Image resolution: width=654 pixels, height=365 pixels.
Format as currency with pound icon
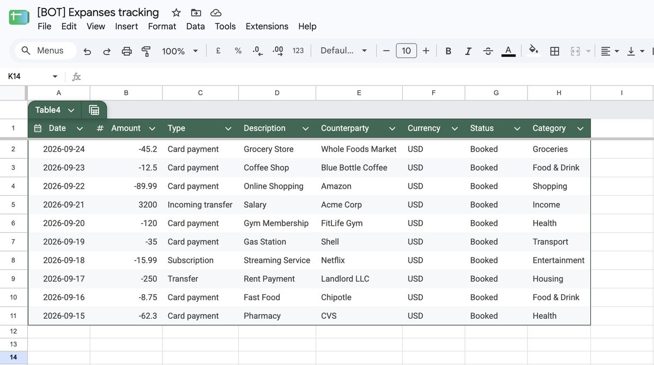point(218,51)
